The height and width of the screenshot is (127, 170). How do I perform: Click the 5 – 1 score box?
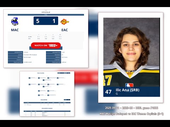pyautogui.click(x=46, y=21)
